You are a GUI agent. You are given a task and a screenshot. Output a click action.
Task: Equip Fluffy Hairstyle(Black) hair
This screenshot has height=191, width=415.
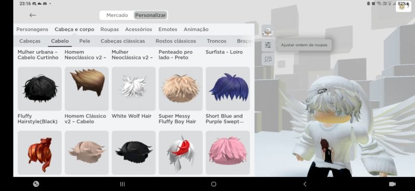pos(40,89)
